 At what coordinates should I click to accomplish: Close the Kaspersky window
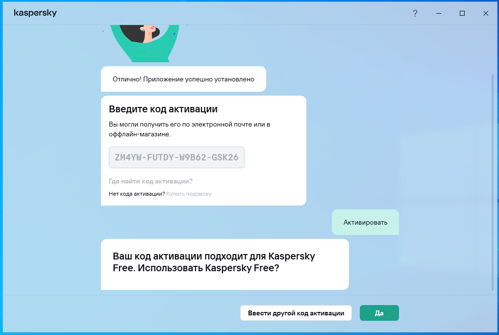[486, 13]
